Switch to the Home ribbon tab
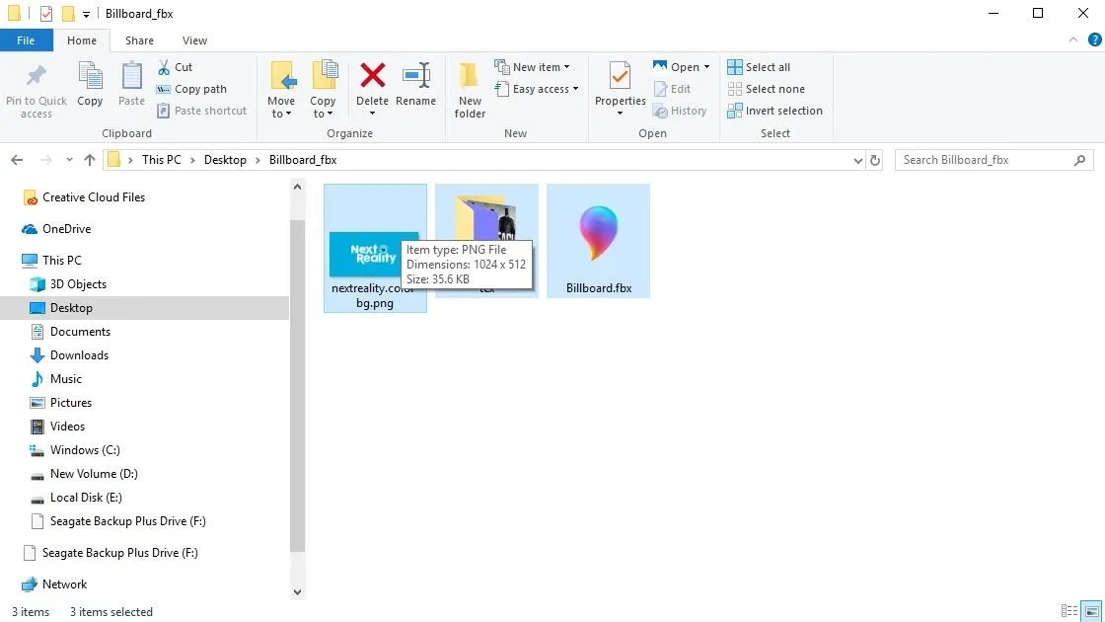This screenshot has height=622, width=1105. [82, 40]
